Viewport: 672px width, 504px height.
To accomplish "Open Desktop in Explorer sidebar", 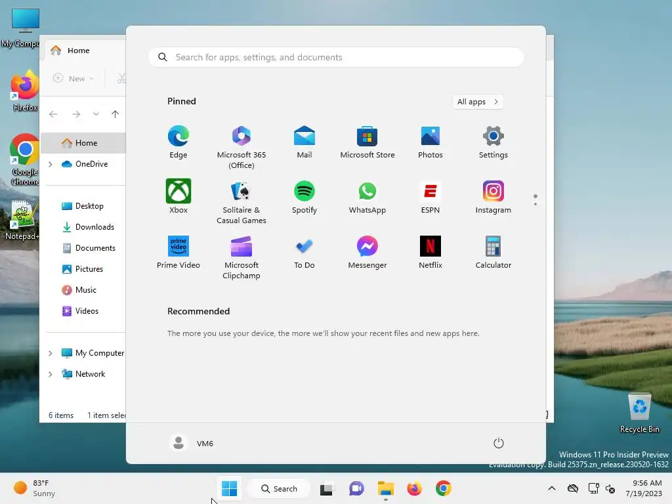I will coord(83,206).
